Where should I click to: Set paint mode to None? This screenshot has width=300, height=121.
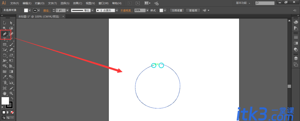12,112
